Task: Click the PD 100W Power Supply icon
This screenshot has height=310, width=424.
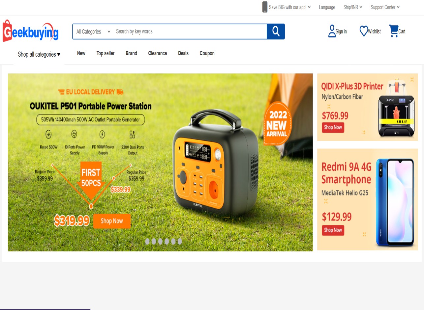Action: pyautogui.click(x=103, y=134)
